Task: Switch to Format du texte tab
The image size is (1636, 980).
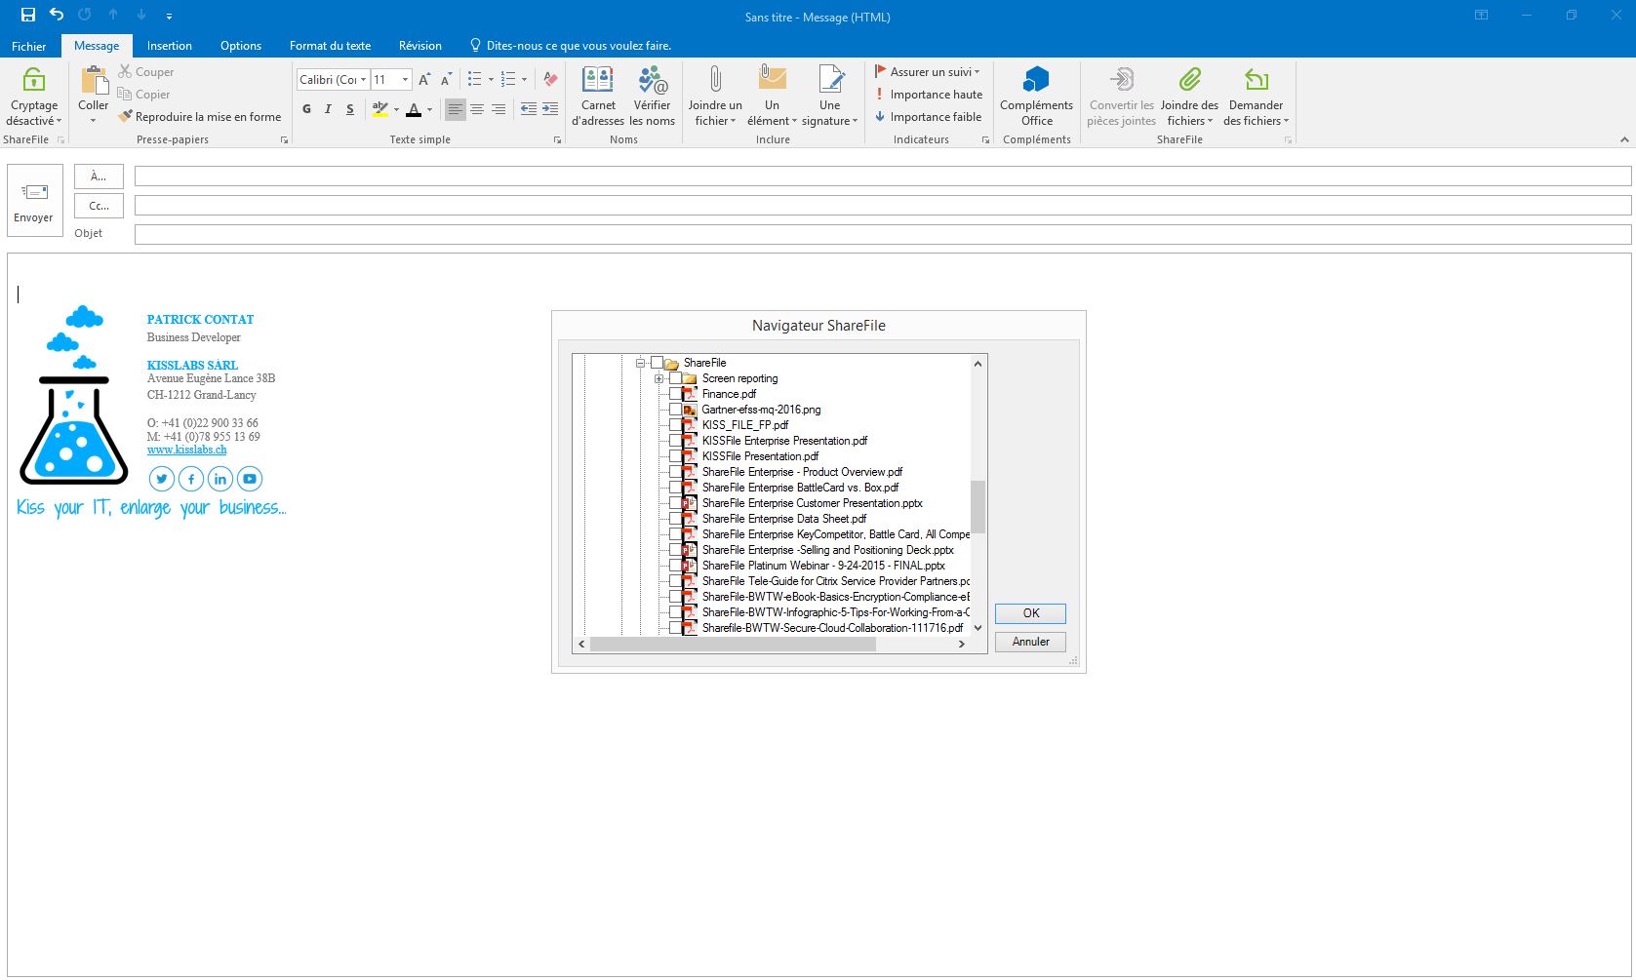Action: (331, 46)
